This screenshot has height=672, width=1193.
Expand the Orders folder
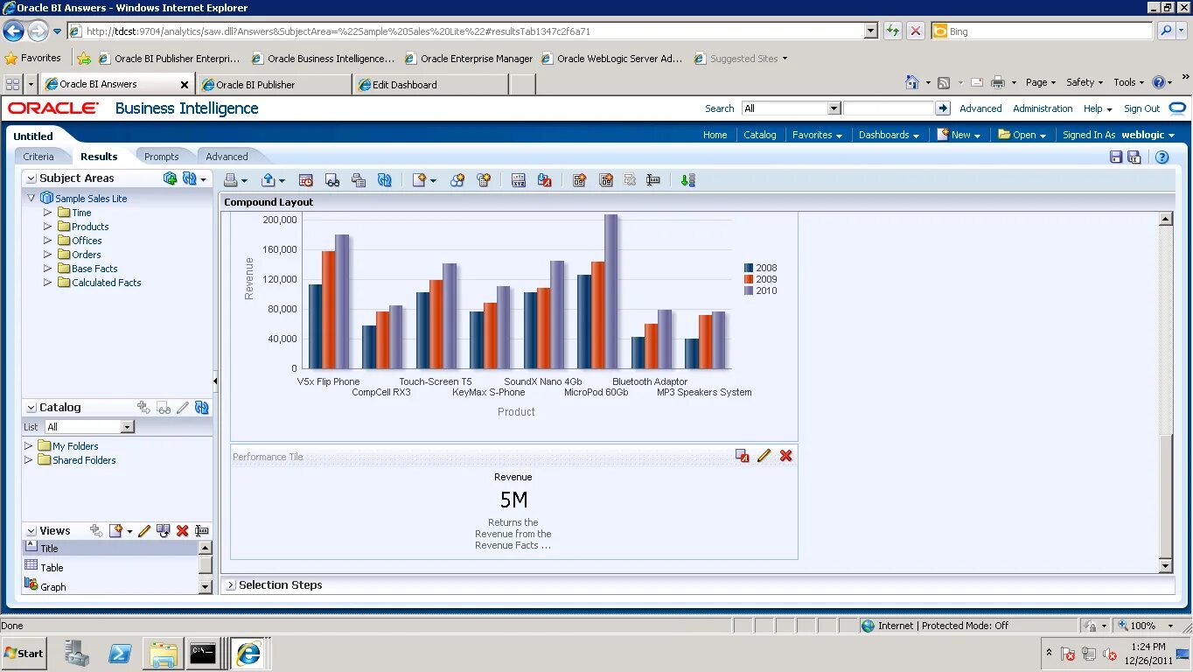coord(48,255)
